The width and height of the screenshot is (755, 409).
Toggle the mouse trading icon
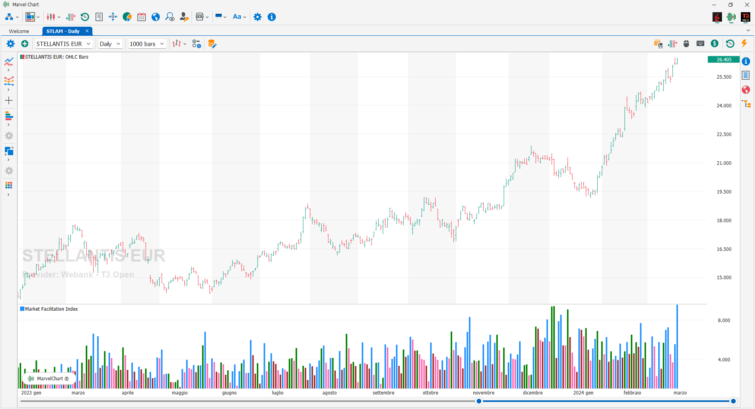click(x=687, y=44)
